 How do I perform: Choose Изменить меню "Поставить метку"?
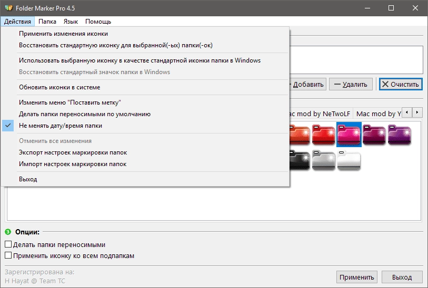click(x=145, y=102)
